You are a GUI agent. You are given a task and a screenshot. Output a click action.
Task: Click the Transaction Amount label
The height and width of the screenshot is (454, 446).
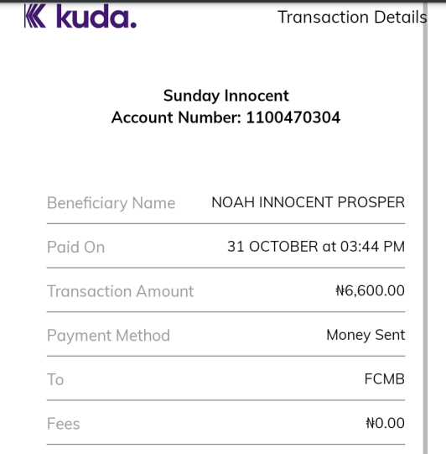121,291
